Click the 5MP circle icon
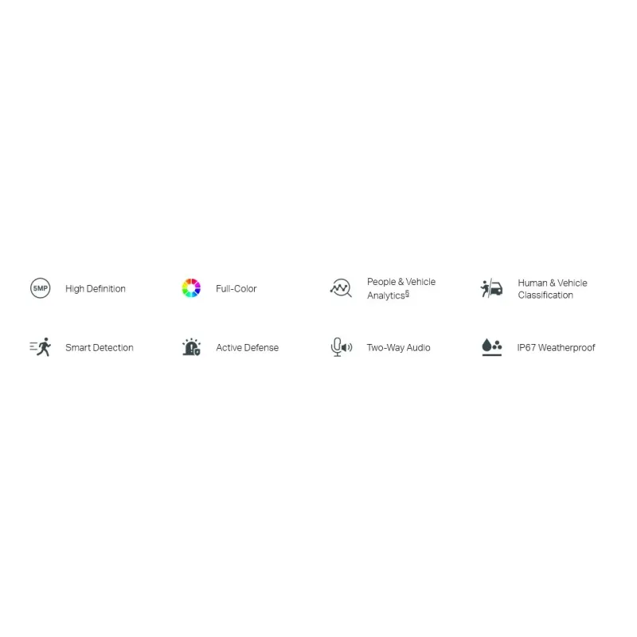Viewport: 637px width, 637px height. tap(41, 288)
